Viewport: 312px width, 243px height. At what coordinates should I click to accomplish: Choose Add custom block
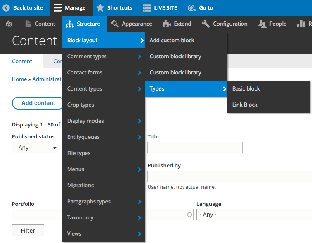click(186, 40)
